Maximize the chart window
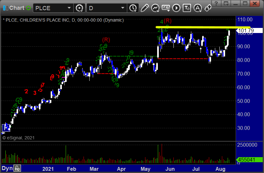 [x=245, y=3]
